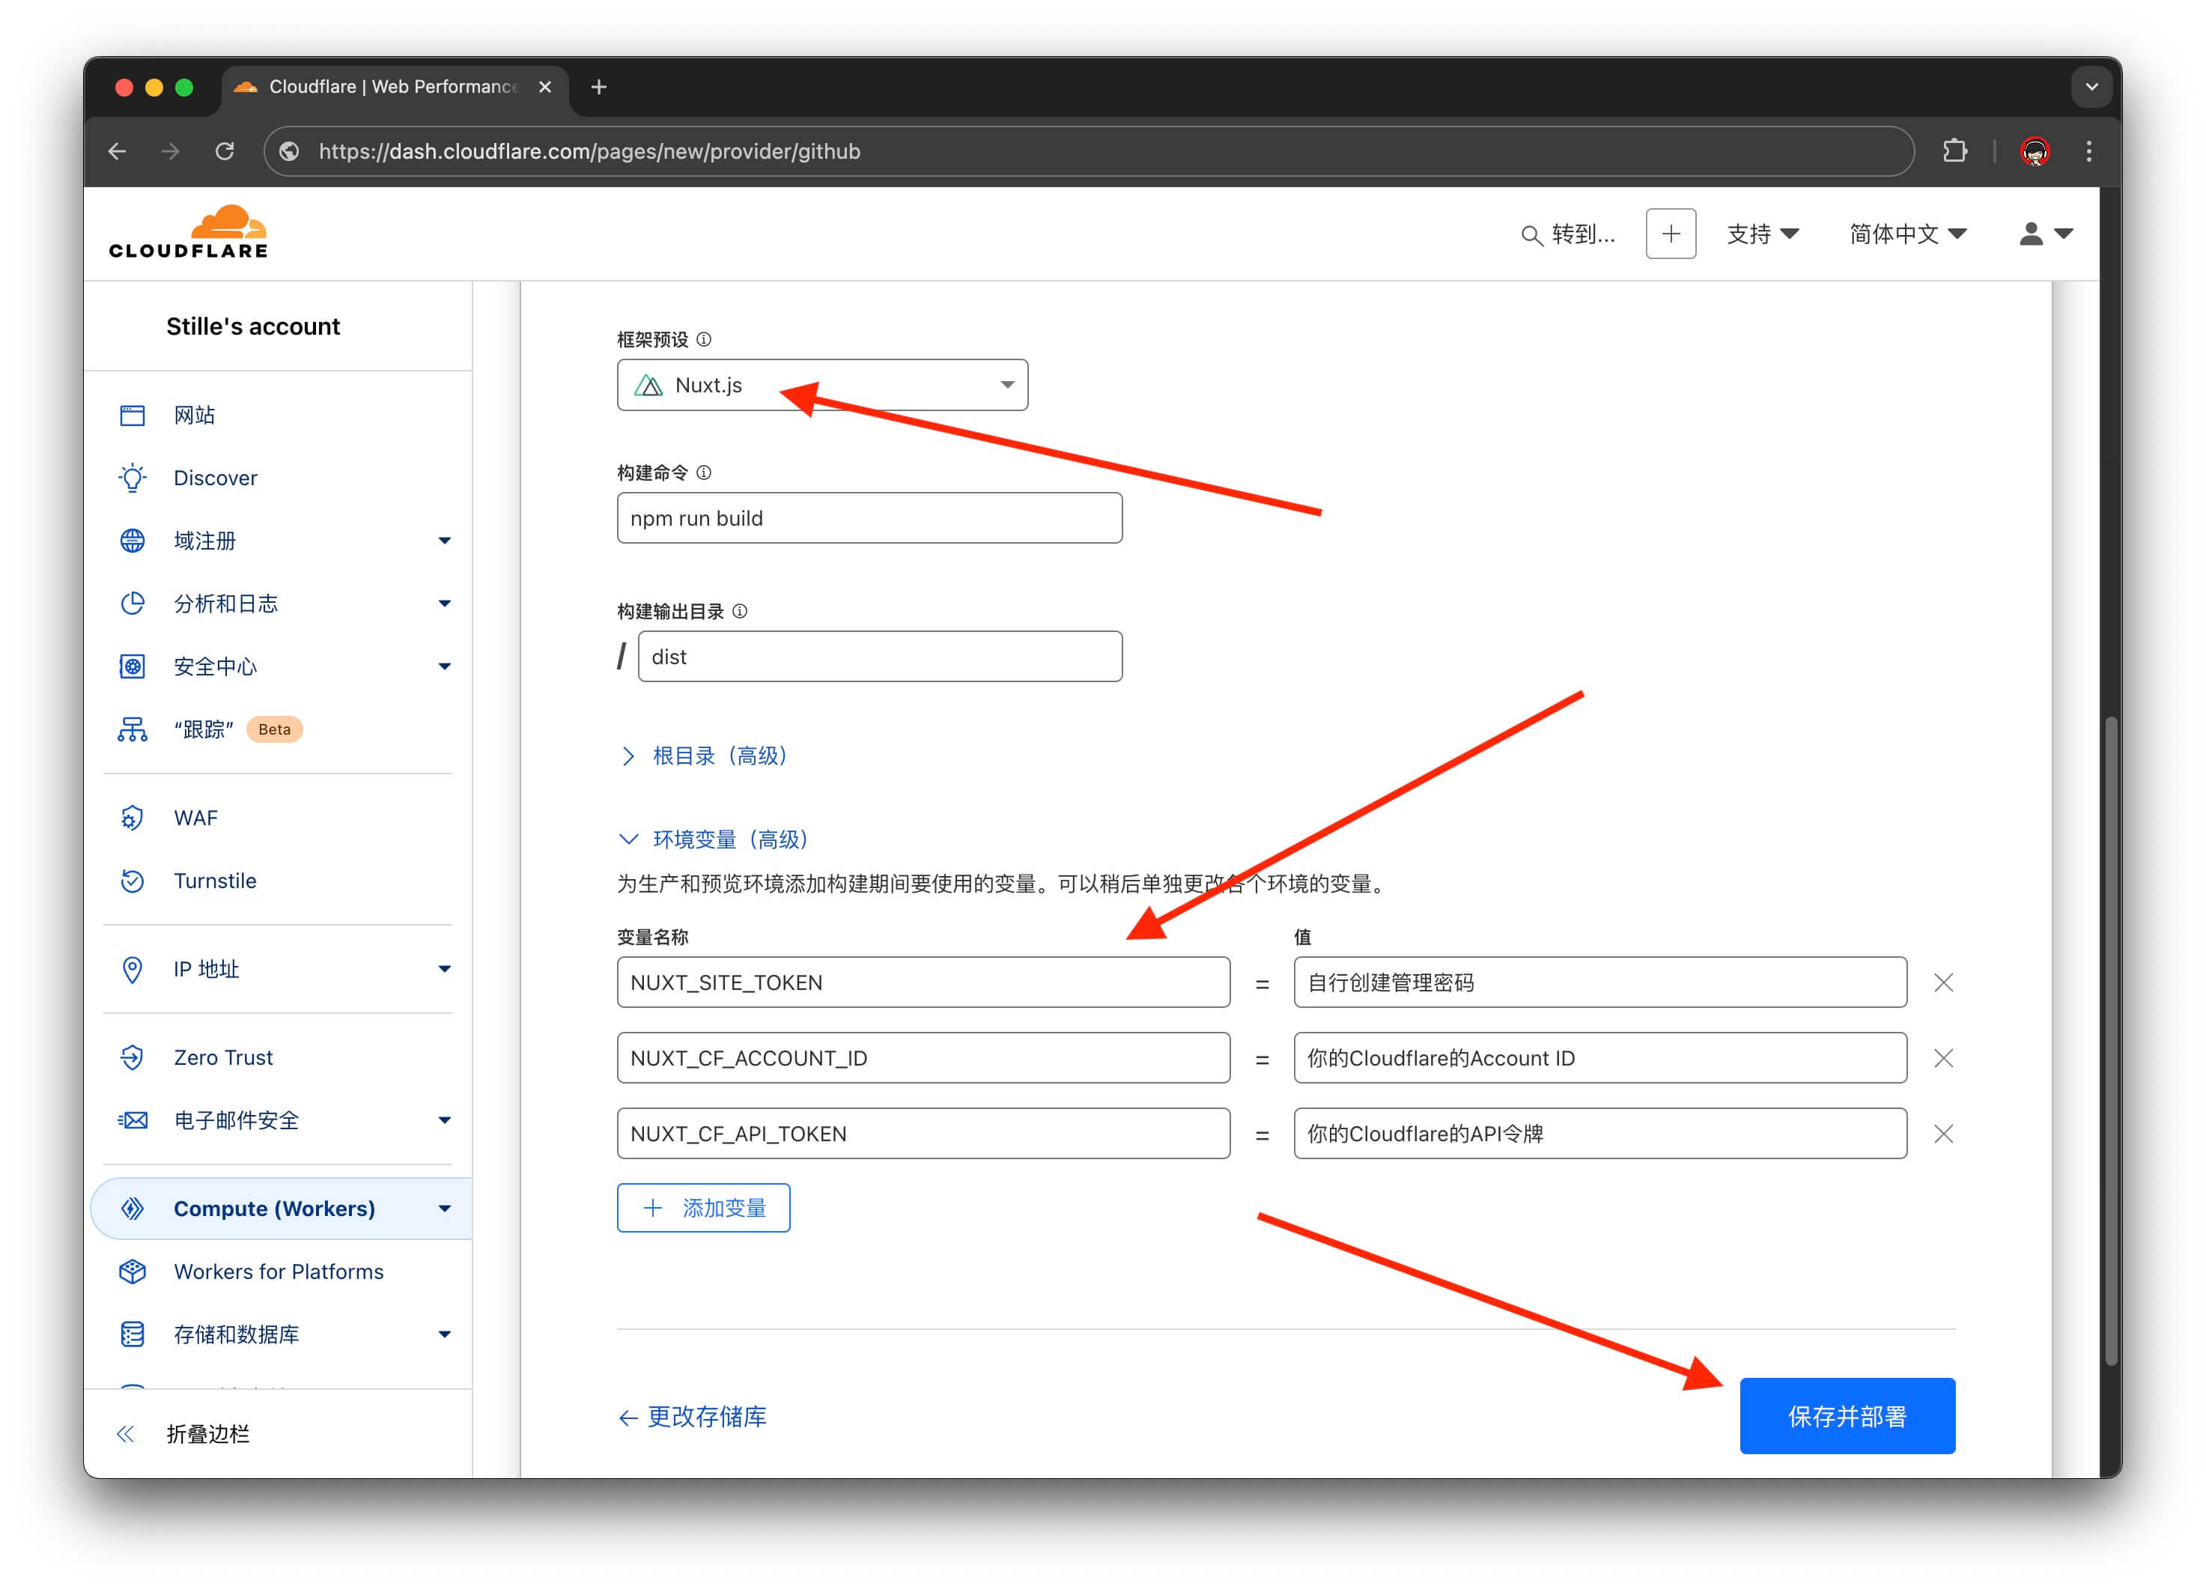Click the plus quick-add button in header
Viewport: 2206px width, 1589px height.
click(1671, 234)
